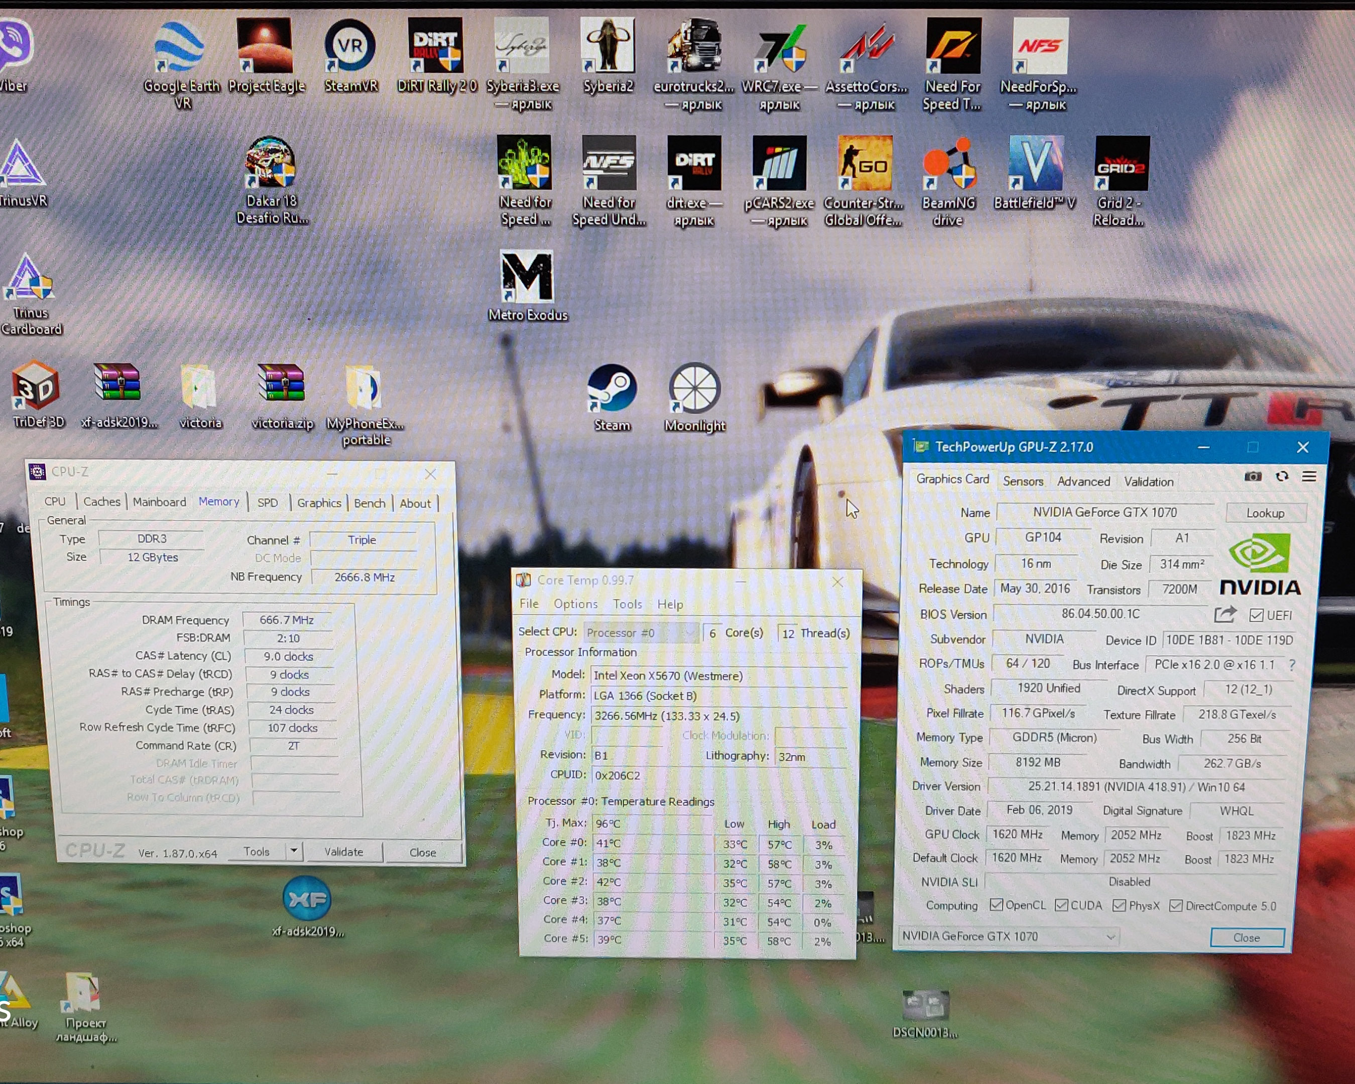Open the Options menu in Core Temp

pyautogui.click(x=576, y=604)
